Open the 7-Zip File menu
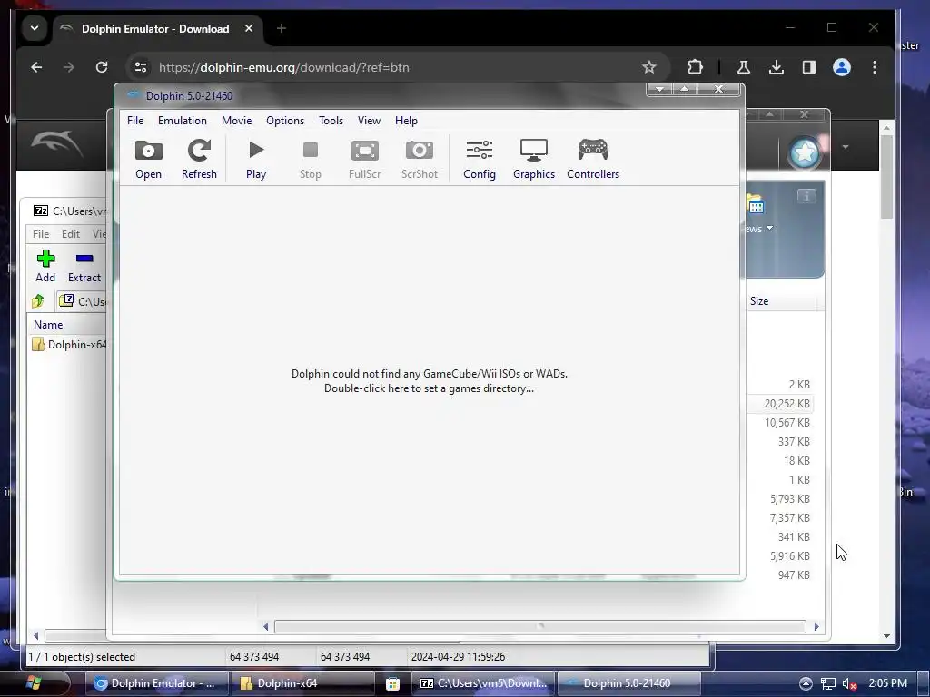Viewport: 930px width, 697px height. (x=40, y=233)
